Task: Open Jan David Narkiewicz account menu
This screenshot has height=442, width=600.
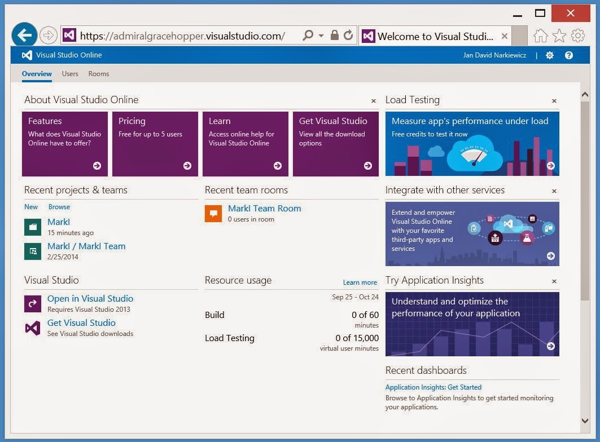Action: coord(494,55)
